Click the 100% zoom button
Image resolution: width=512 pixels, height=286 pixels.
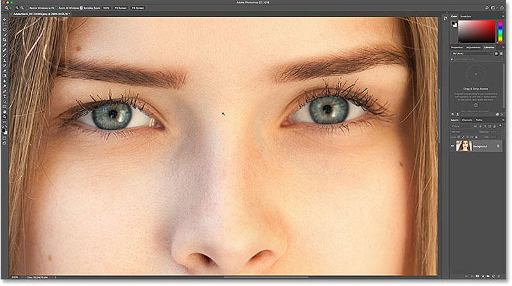tap(106, 7)
